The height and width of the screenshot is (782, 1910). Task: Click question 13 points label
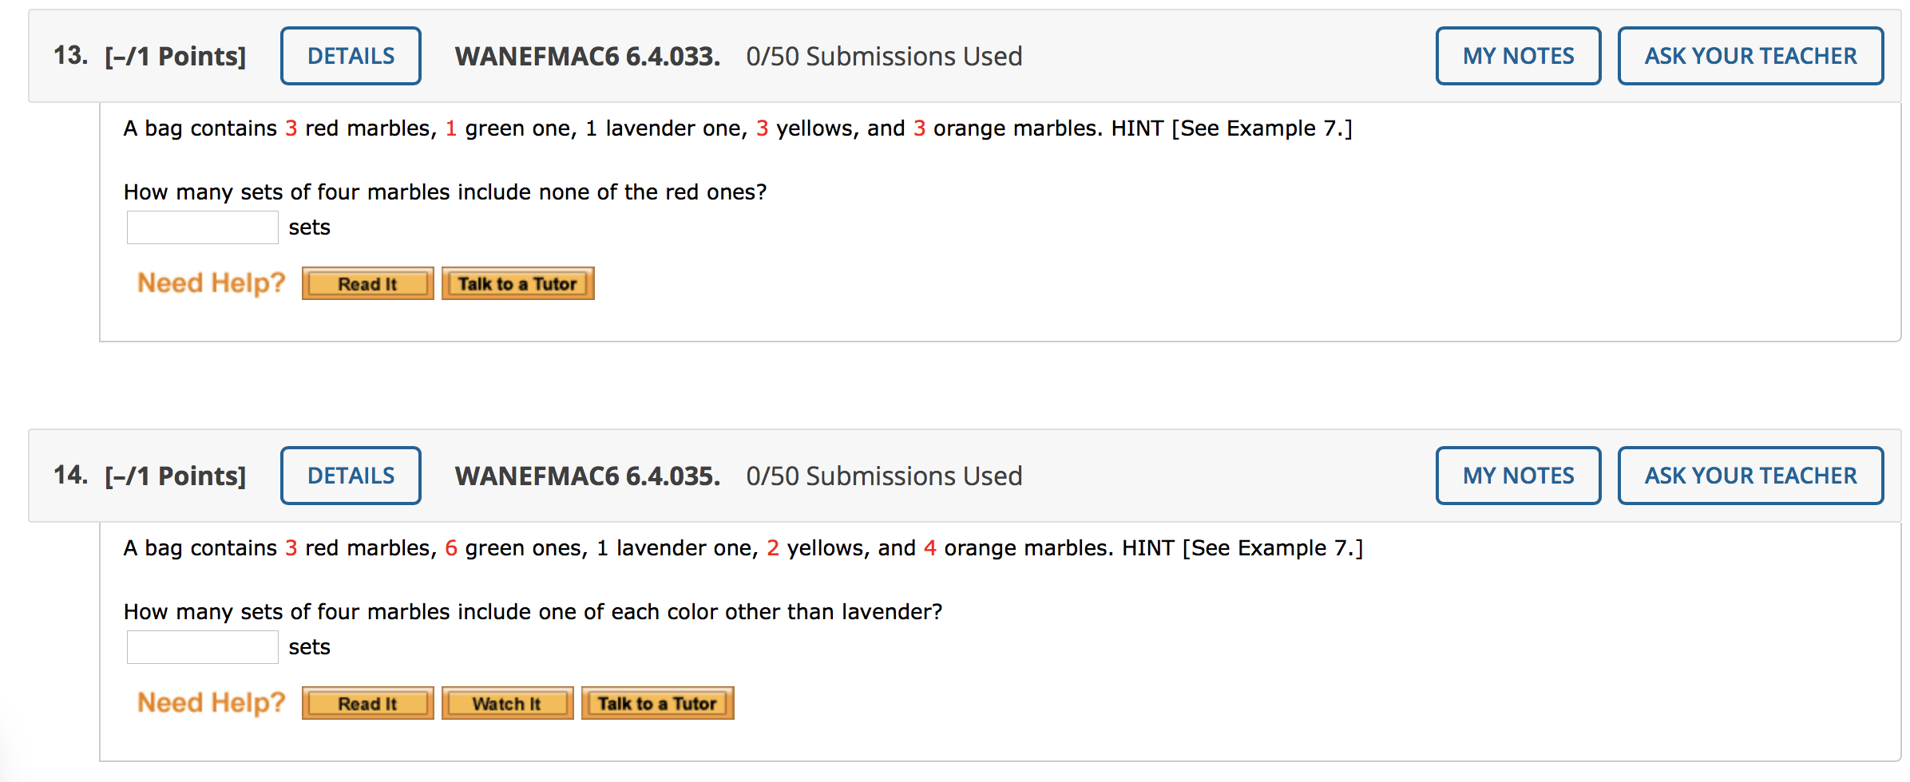175,57
